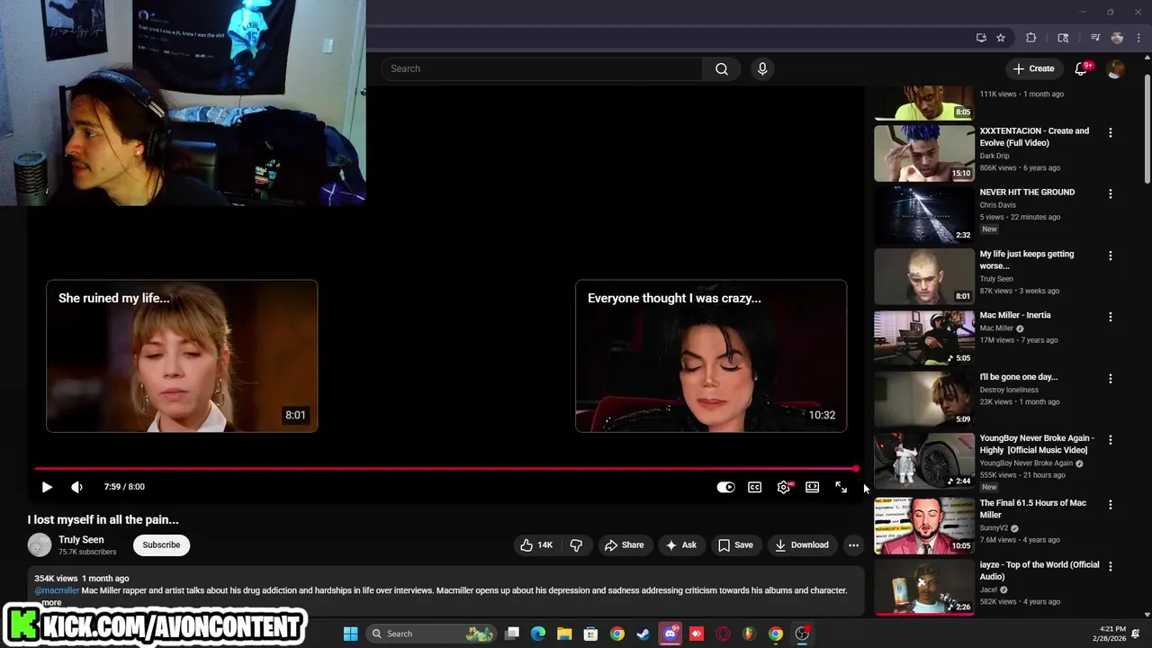Dislike the video

coord(576,544)
